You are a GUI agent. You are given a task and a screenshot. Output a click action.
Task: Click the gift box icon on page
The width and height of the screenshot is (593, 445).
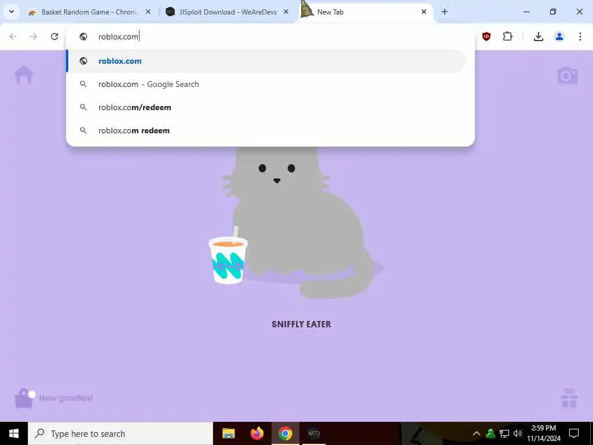point(569,399)
